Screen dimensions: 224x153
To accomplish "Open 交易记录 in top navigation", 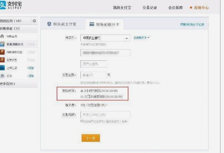I will pyautogui.click(x=150, y=8).
